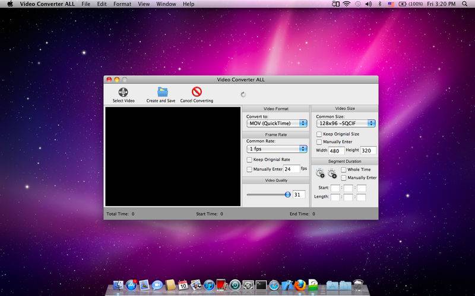
Task: Click the "Fri 3:20 PM" clock in the menu bar
Action: [441, 4]
